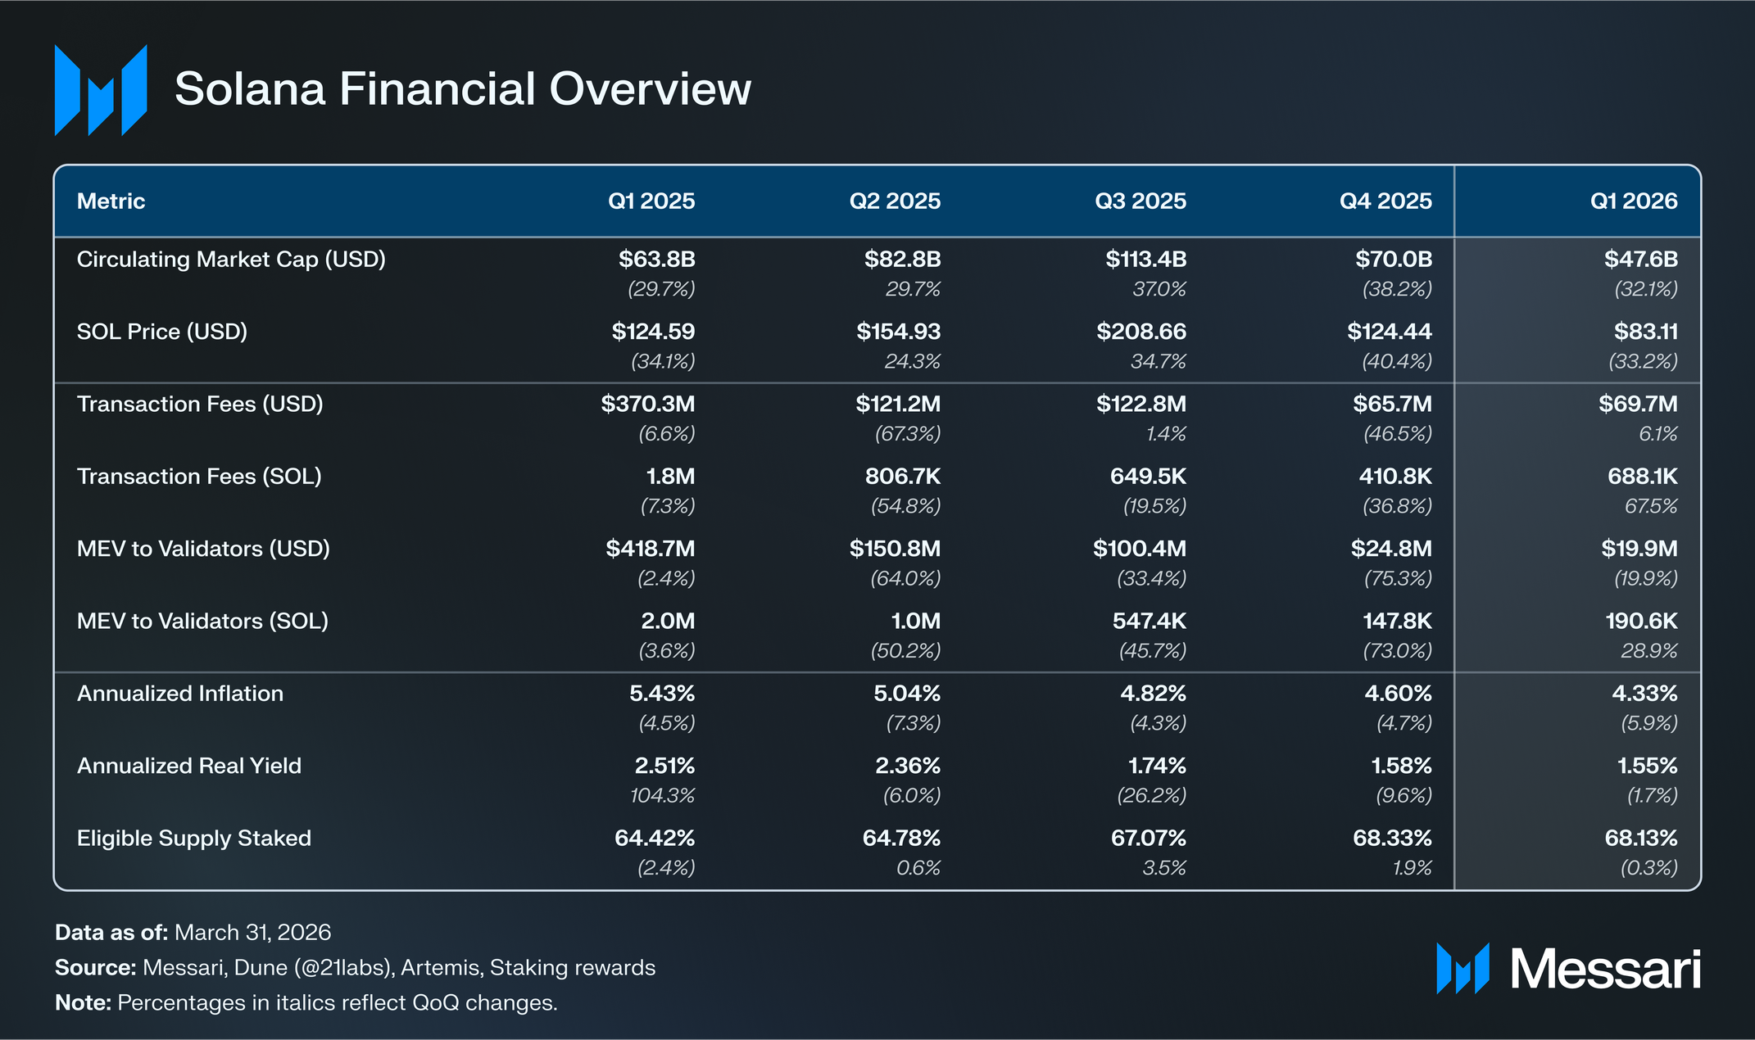Click the Messari logo beside the title
This screenshot has height=1040, width=1755.
(101, 90)
